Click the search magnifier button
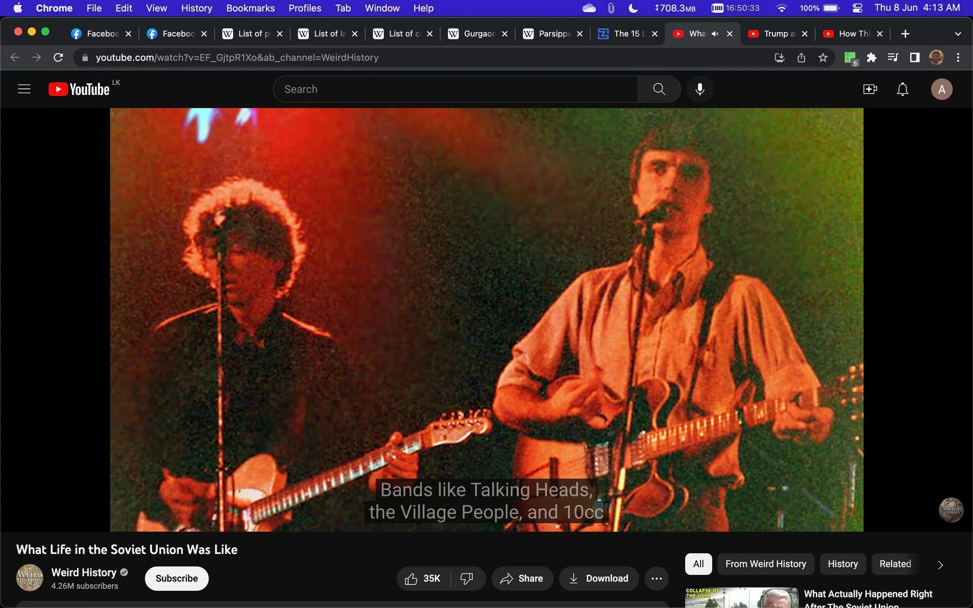 coord(659,89)
